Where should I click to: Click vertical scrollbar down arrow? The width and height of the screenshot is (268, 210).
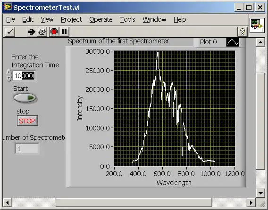point(260,193)
